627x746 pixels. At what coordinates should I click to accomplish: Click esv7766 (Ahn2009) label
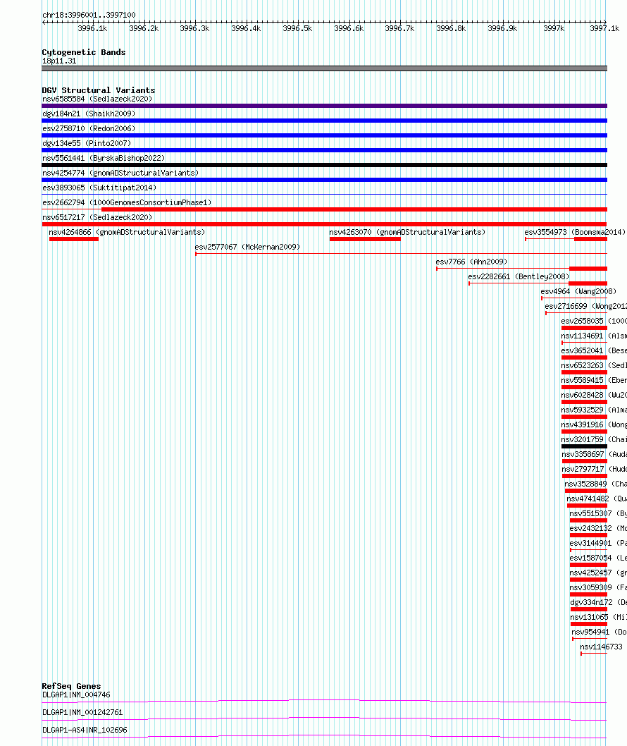471,262
